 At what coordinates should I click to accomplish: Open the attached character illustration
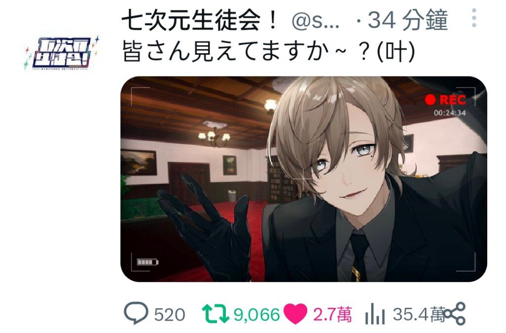coord(304,179)
